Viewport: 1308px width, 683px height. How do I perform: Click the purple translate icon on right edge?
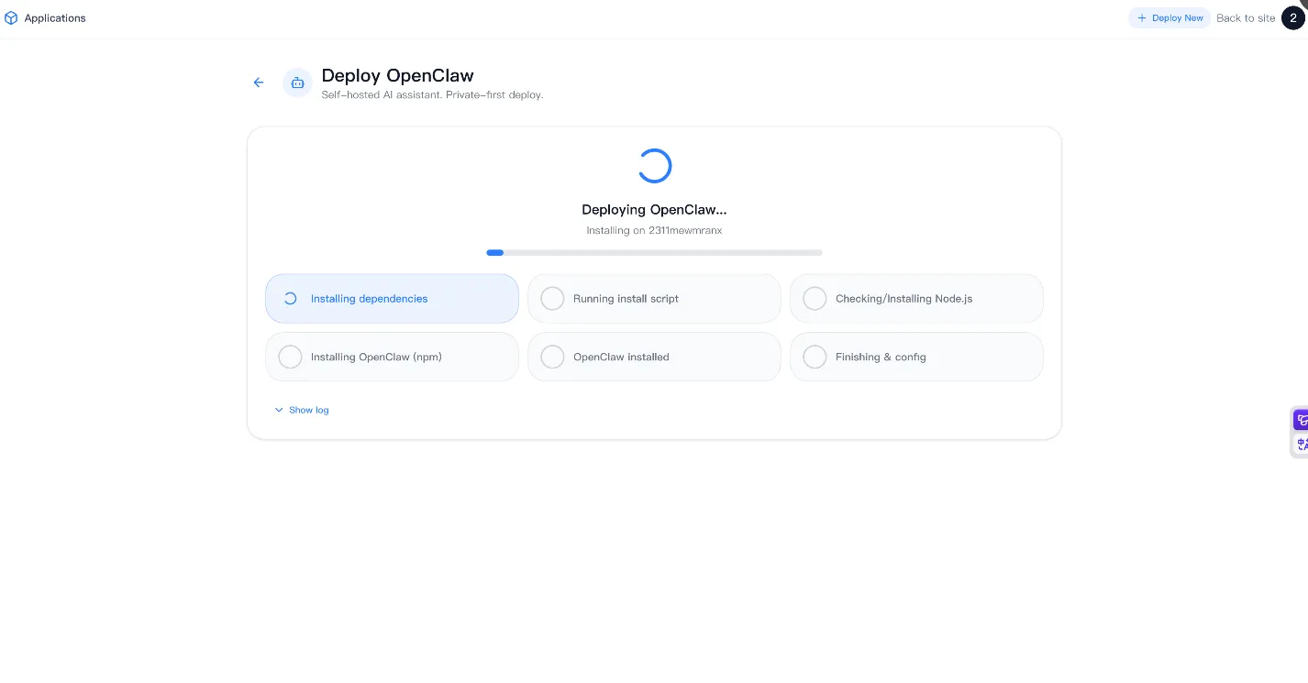pyautogui.click(x=1302, y=419)
